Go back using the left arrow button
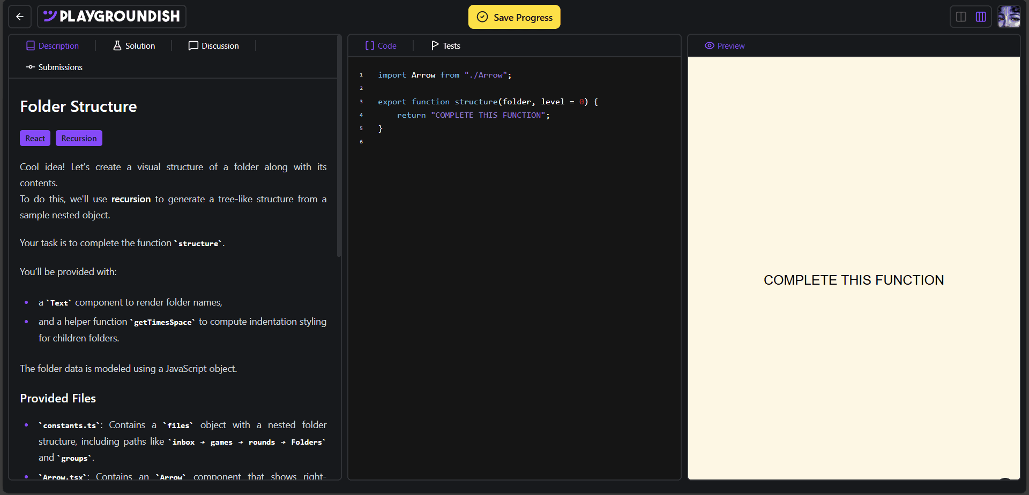The height and width of the screenshot is (495, 1029). [x=20, y=17]
